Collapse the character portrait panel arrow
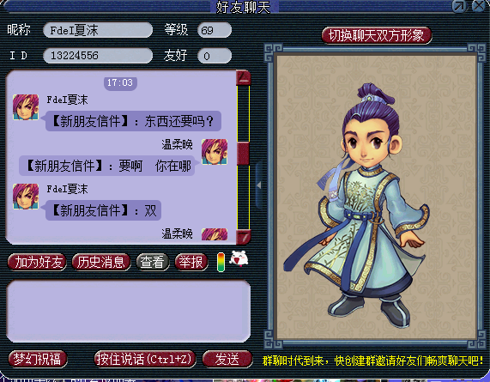 coord(259,185)
